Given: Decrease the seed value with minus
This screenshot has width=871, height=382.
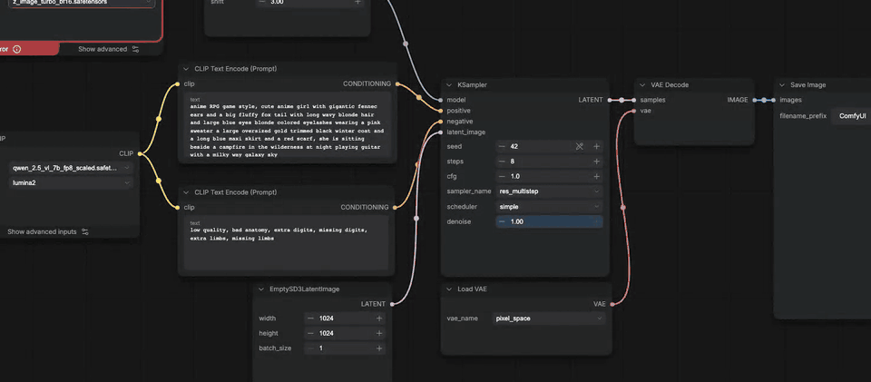Looking at the screenshot, I should 502,147.
